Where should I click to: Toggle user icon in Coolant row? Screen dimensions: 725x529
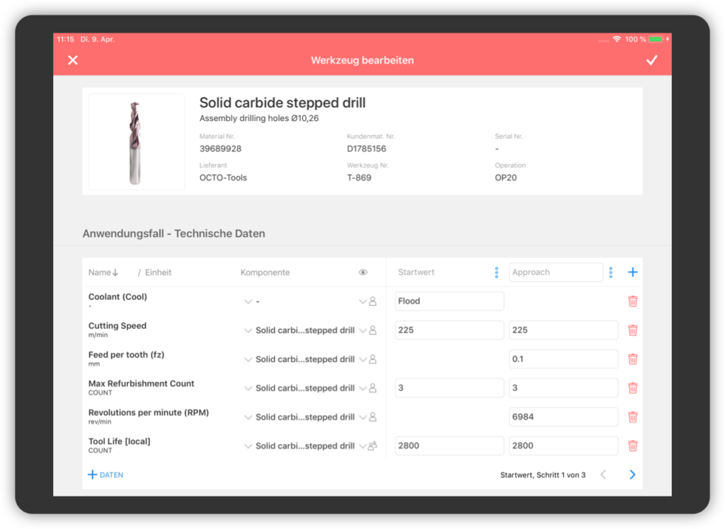(372, 301)
